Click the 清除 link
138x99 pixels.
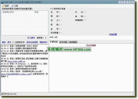click(4, 42)
